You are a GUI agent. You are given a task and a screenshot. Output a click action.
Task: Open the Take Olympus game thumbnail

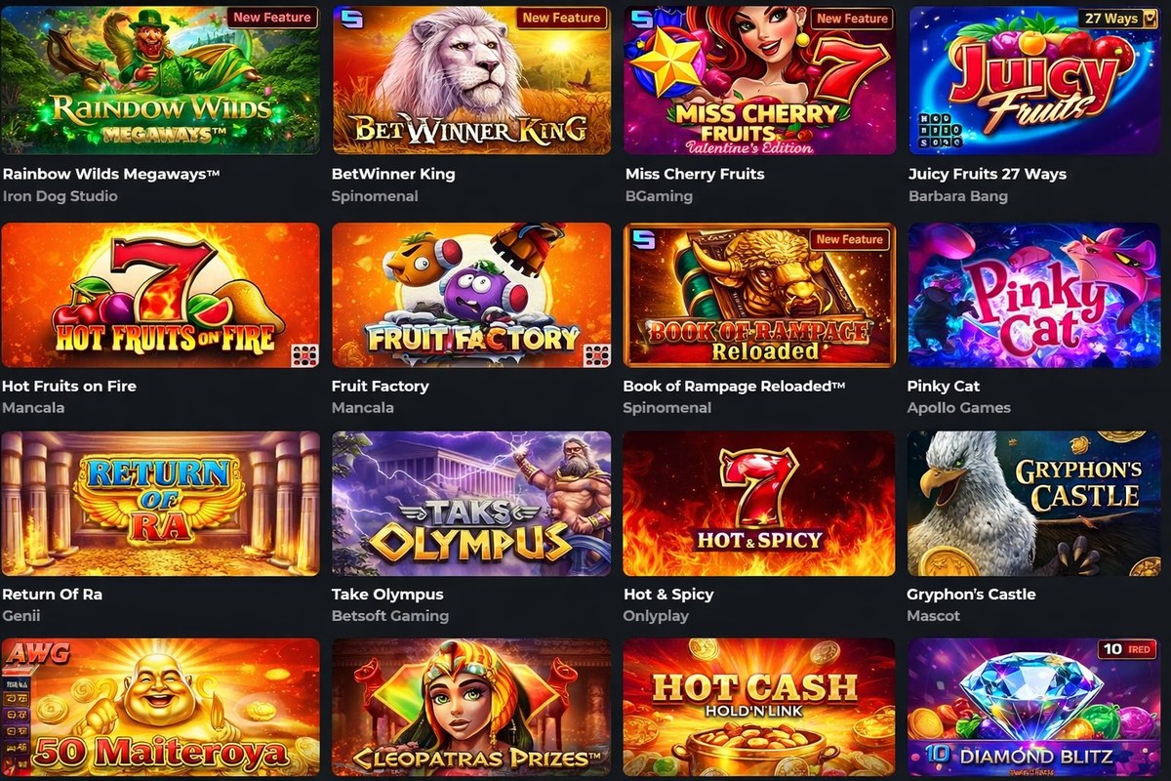pyautogui.click(x=471, y=504)
